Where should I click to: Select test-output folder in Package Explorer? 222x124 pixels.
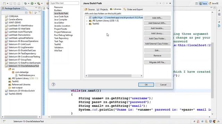pos(17,87)
